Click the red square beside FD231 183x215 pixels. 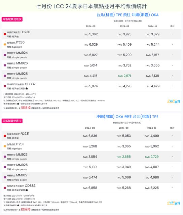(5, 136)
